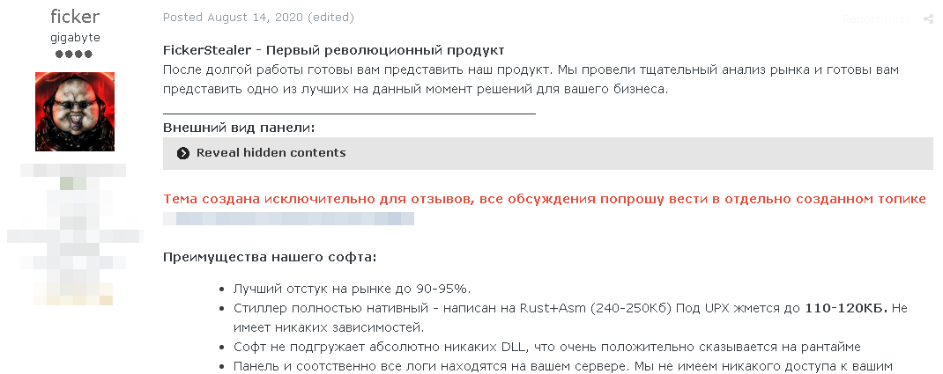Click the four-dot rank indicator
This screenshot has height=374, width=943.
(74, 54)
